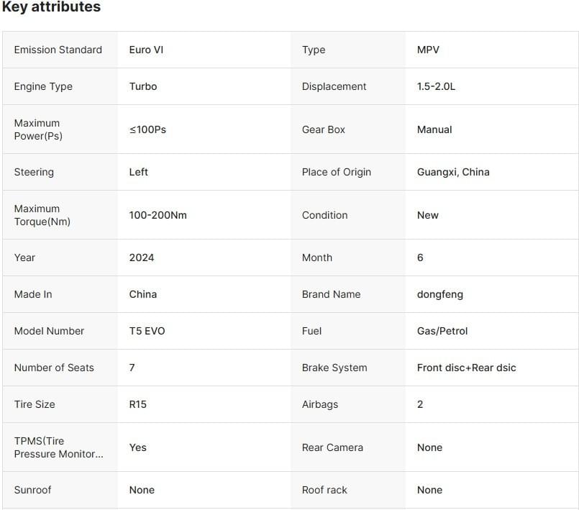Select the Euro VI emission standard value
Screen dimensions: 579x510
click(146, 50)
